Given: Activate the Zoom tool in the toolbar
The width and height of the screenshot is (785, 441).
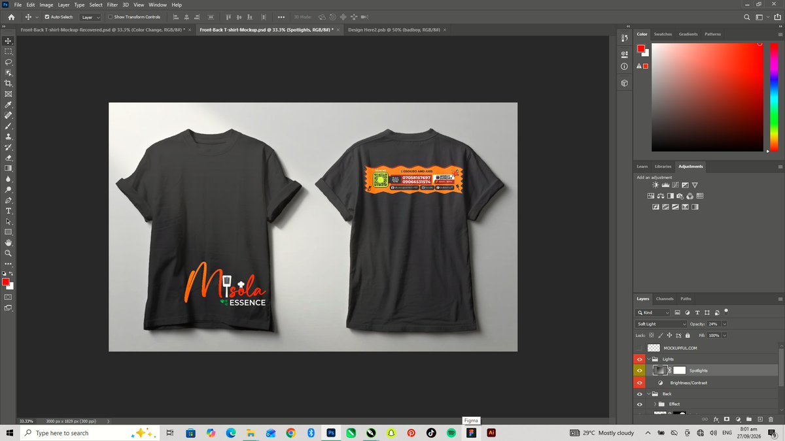Looking at the screenshot, I should coord(9,253).
